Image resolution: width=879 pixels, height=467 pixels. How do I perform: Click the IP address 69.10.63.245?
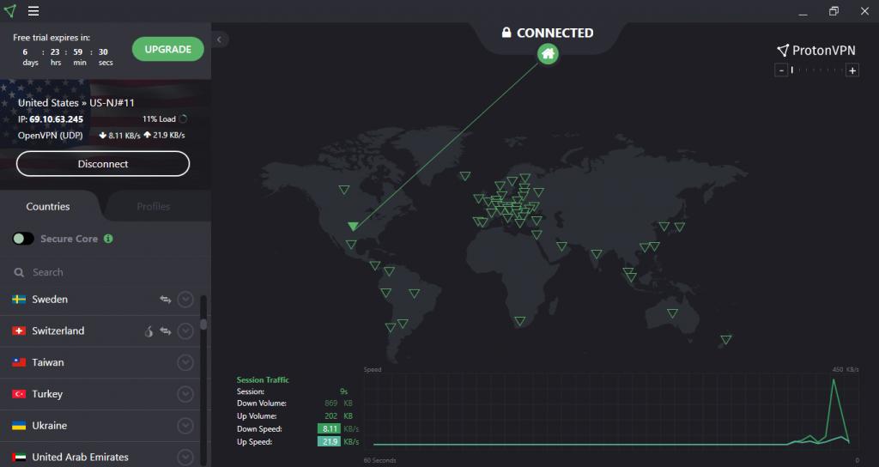[x=56, y=119]
